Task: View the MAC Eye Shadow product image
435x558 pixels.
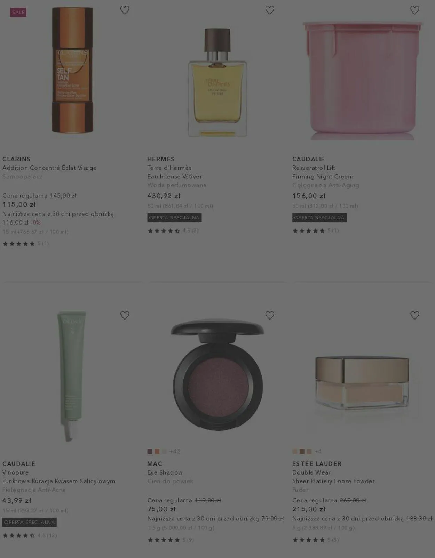Action: (217, 374)
